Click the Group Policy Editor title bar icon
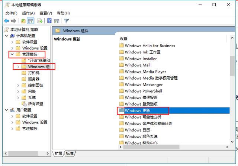The width and height of the screenshot is (238, 166). (7, 5)
